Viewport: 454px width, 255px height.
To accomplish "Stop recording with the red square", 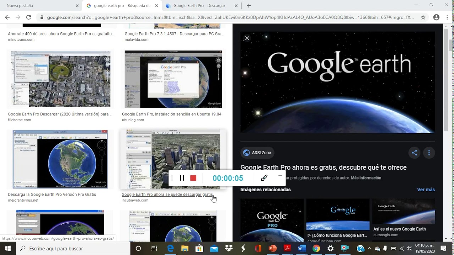I will 193,178.
